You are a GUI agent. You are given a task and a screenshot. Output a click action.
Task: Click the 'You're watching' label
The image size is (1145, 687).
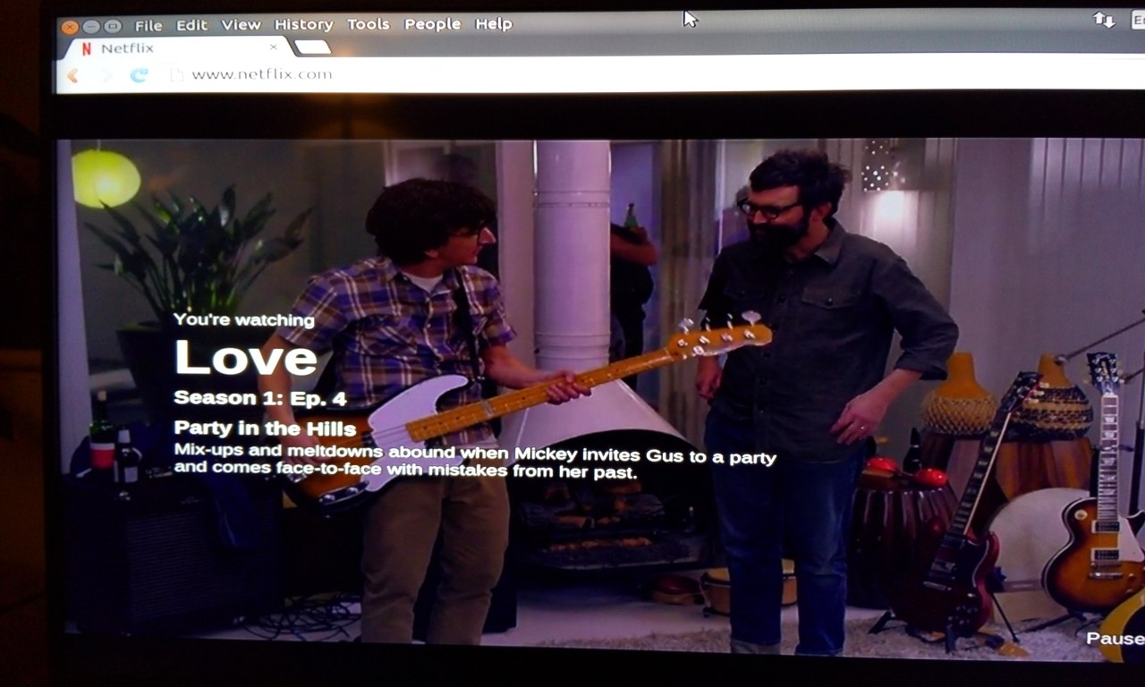(243, 320)
